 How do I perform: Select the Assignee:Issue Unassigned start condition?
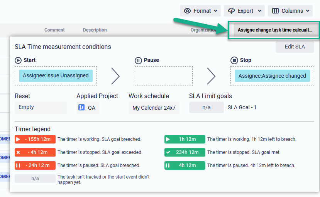click(x=56, y=75)
